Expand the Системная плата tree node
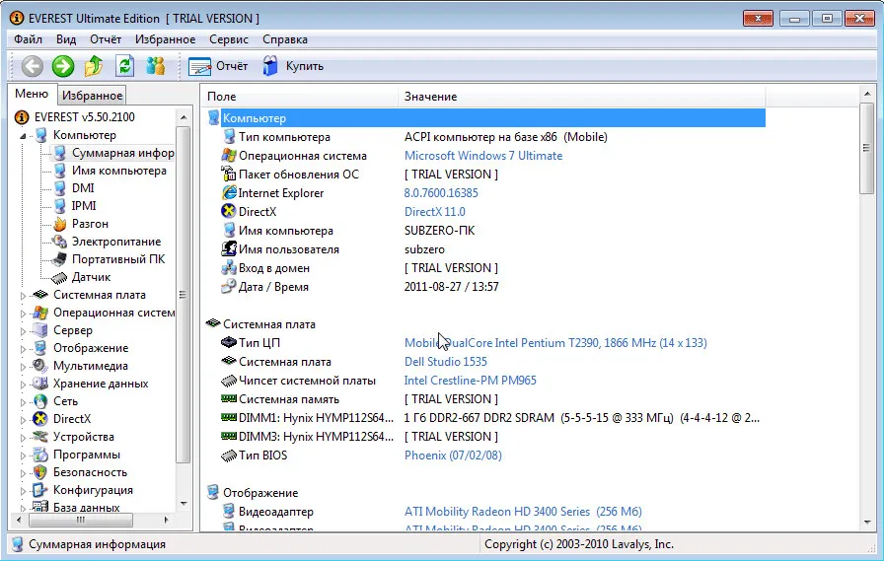The image size is (884, 561). [23, 295]
